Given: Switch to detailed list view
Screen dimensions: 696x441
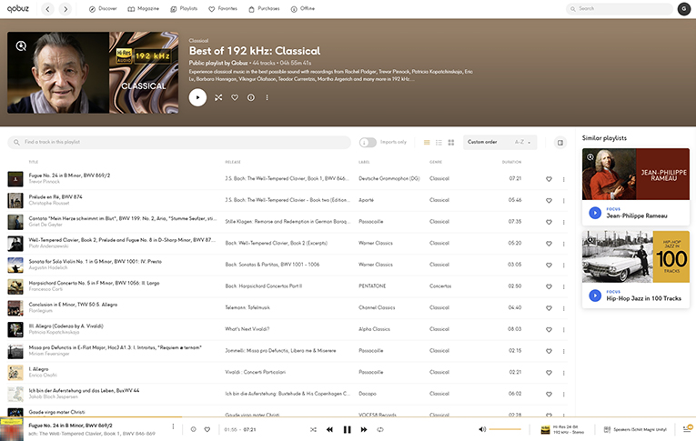Looking at the screenshot, I should [439, 143].
